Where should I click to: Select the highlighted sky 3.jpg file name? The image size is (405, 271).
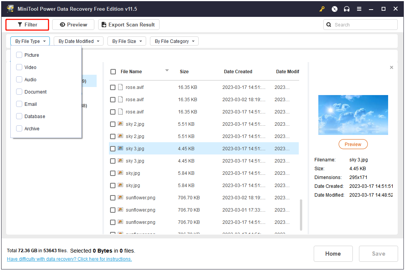pyautogui.click(x=135, y=148)
